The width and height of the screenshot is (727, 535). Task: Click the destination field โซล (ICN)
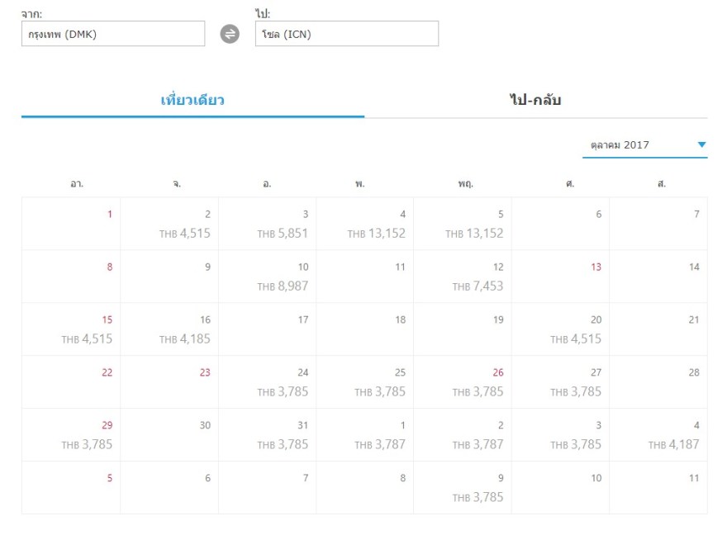(x=347, y=34)
